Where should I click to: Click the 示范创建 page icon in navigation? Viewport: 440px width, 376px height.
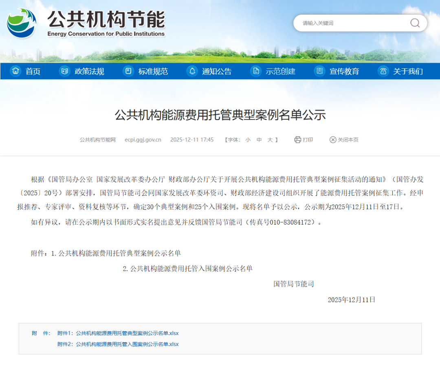[x=256, y=71]
